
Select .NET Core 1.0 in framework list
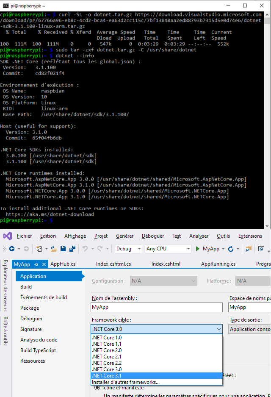click(157, 338)
